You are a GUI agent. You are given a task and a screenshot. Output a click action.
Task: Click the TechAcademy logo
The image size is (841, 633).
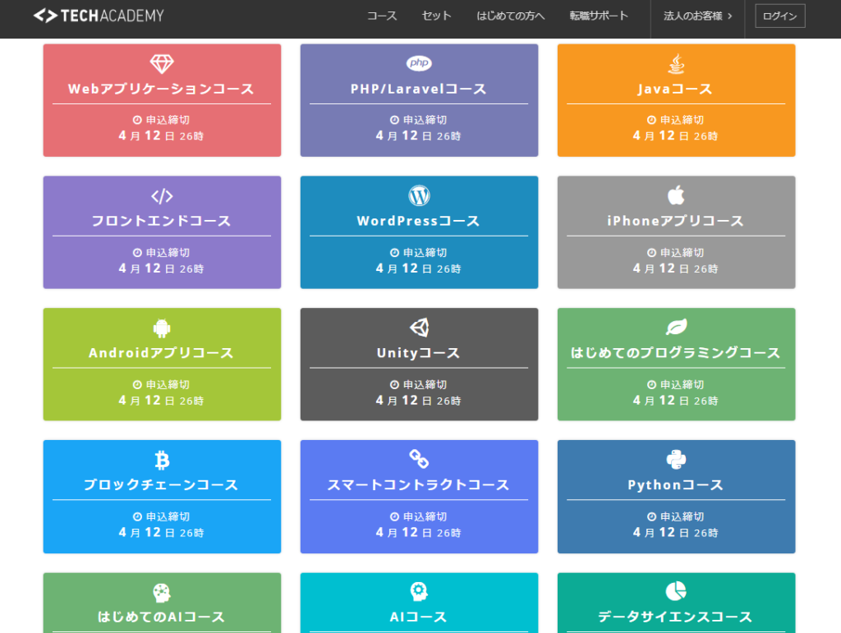[x=99, y=16]
